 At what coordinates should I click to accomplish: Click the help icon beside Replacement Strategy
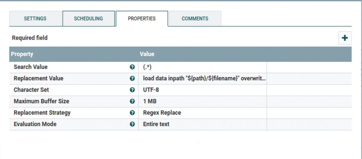[132, 113]
